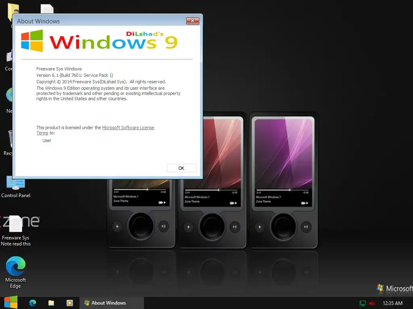Select the Computer desktop icon

pos(9,60)
